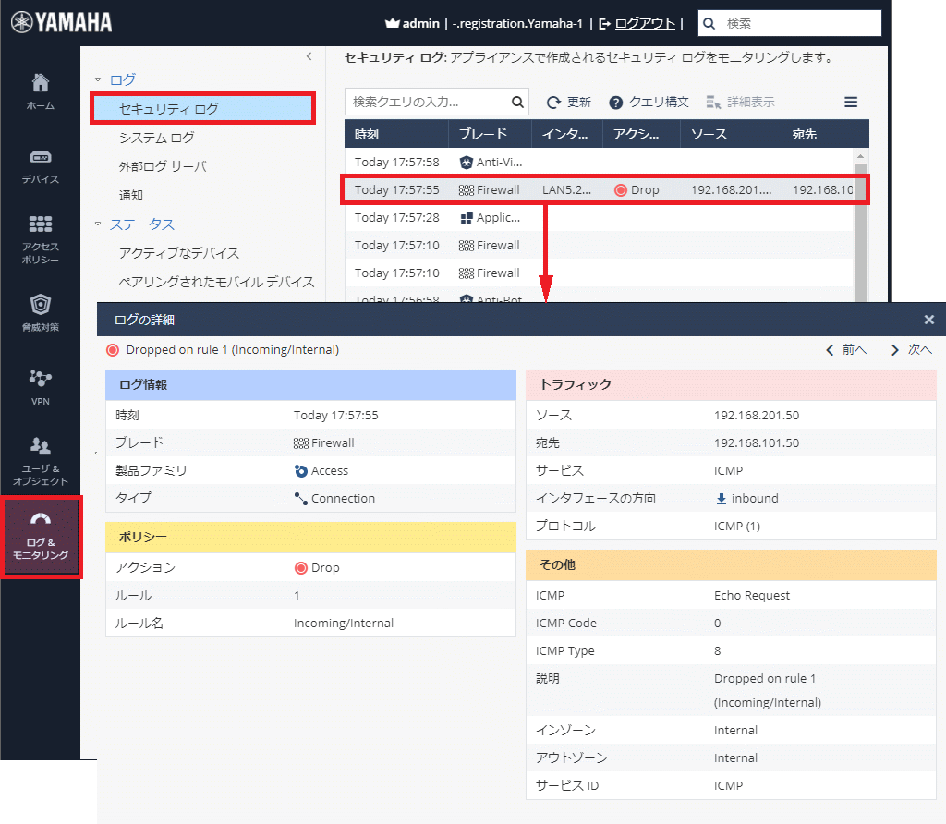Open the VPN sidebar icon
Viewport: 946px width, 824px height.
[40, 385]
